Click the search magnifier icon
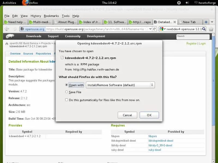The width and height of the screenshot is (218, 163). coord(204,29)
